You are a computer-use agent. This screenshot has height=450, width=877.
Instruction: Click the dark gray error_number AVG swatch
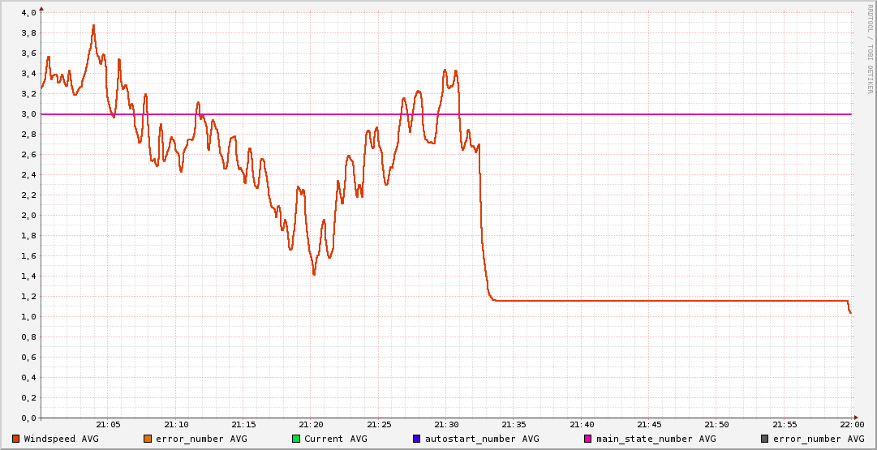(764, 439)
